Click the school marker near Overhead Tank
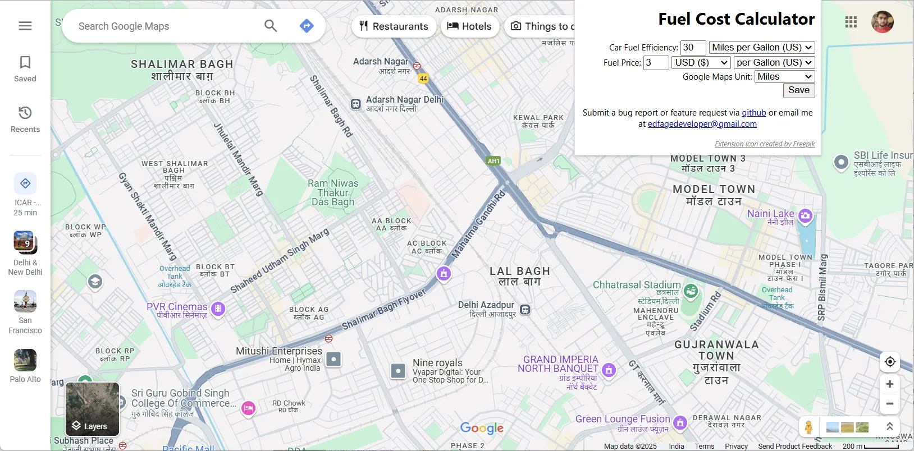The height and width of the screenshot is (451, 914). pyautogui.click(x=95, y=282)
